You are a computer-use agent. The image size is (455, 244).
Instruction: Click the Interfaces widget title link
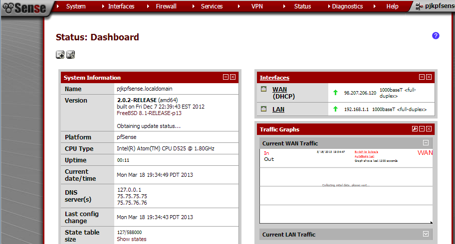(274, 78)
